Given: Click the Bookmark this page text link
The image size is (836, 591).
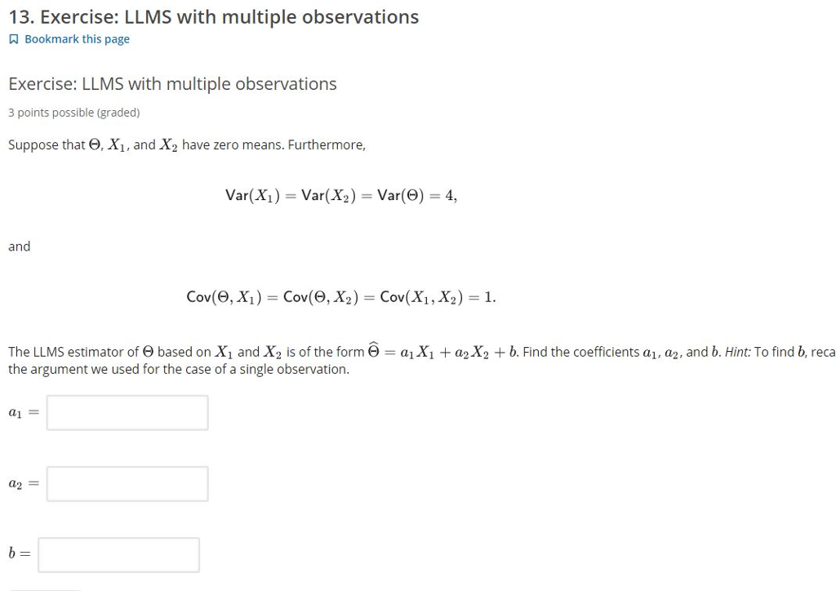Looking at the screenshot, I should tap(77, 38).
